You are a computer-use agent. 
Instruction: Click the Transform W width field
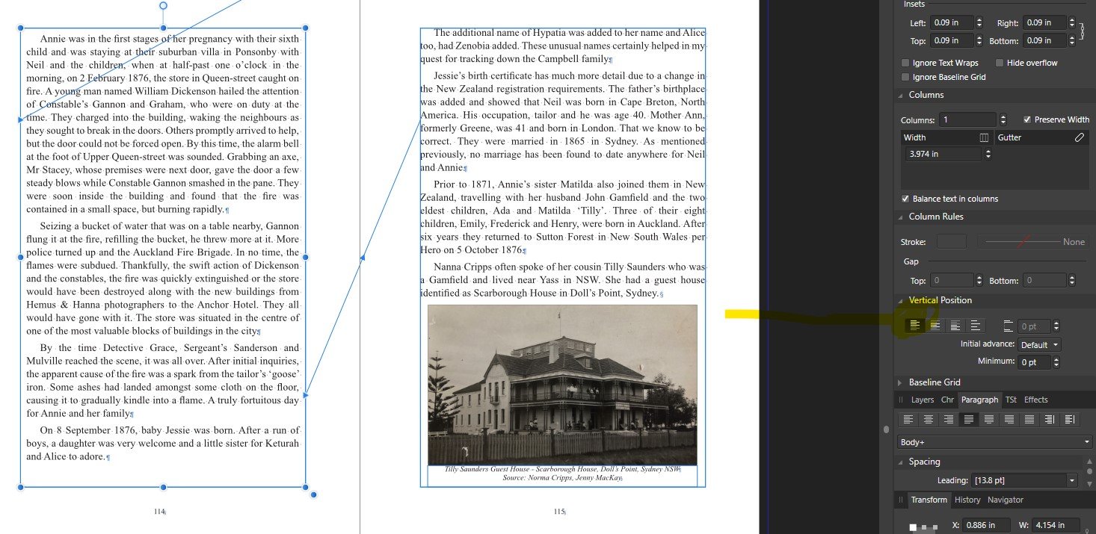click(x=1057, y=525)
